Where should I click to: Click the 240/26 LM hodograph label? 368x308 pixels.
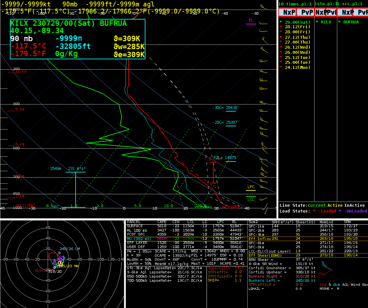[70, 249]
